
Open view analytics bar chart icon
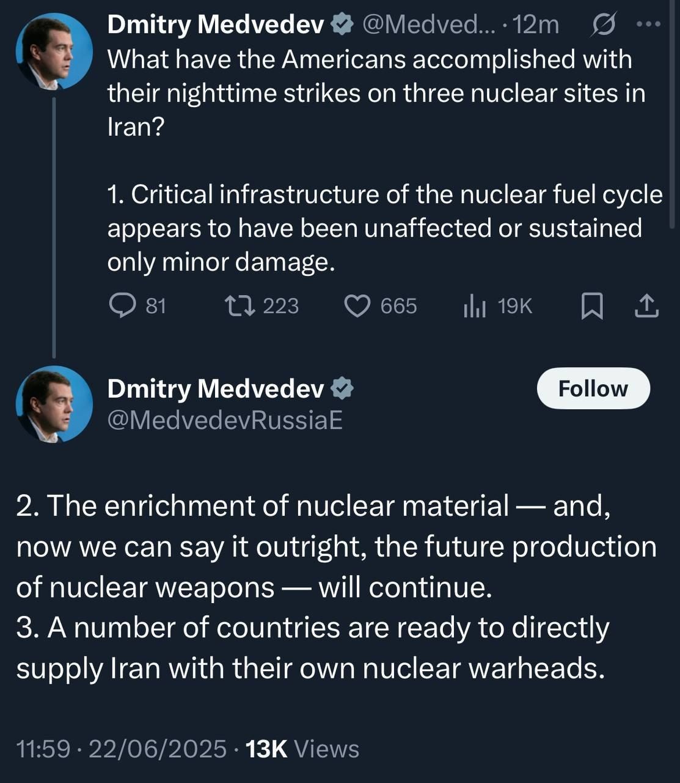pyautogui.click(x=475, y=305)
